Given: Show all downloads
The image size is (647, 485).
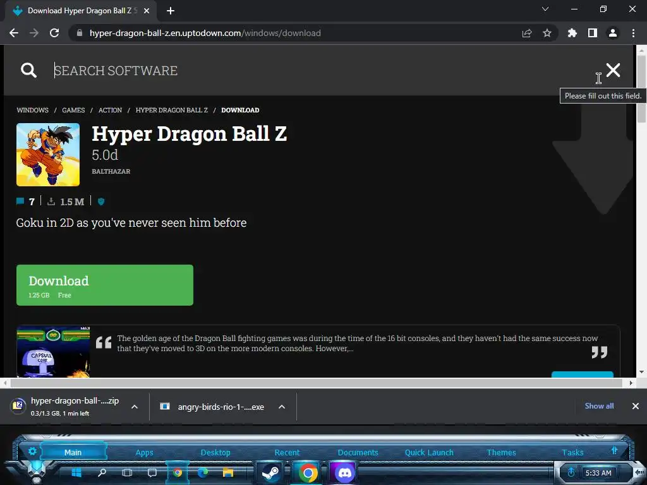Looking at the screenshot, I should pos(599,406).
